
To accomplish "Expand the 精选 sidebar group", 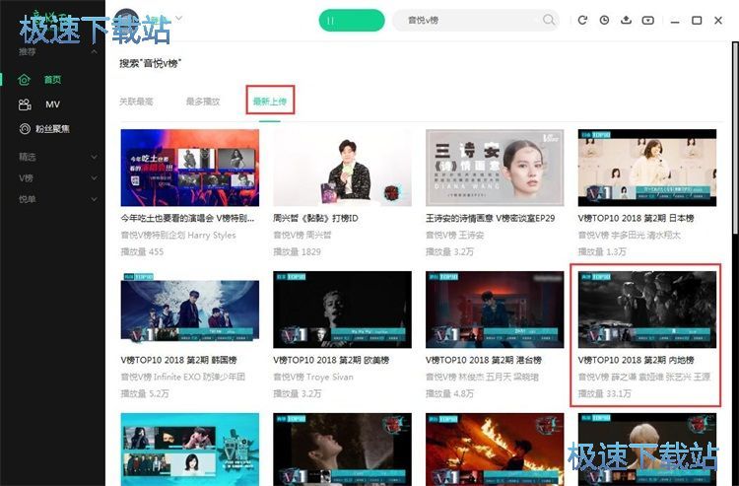I will pyautogui.click(x=94, y=157).
